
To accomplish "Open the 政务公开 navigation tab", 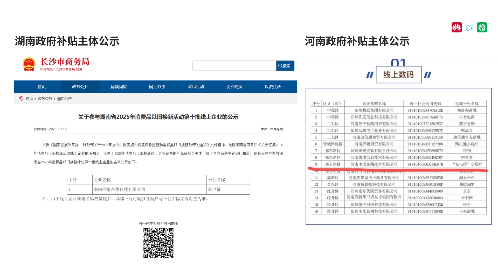I will [80, 87].
